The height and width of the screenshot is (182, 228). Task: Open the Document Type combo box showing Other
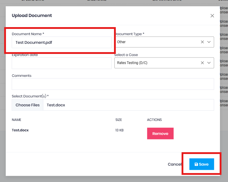pyautogui.click(x=164, y=42)
